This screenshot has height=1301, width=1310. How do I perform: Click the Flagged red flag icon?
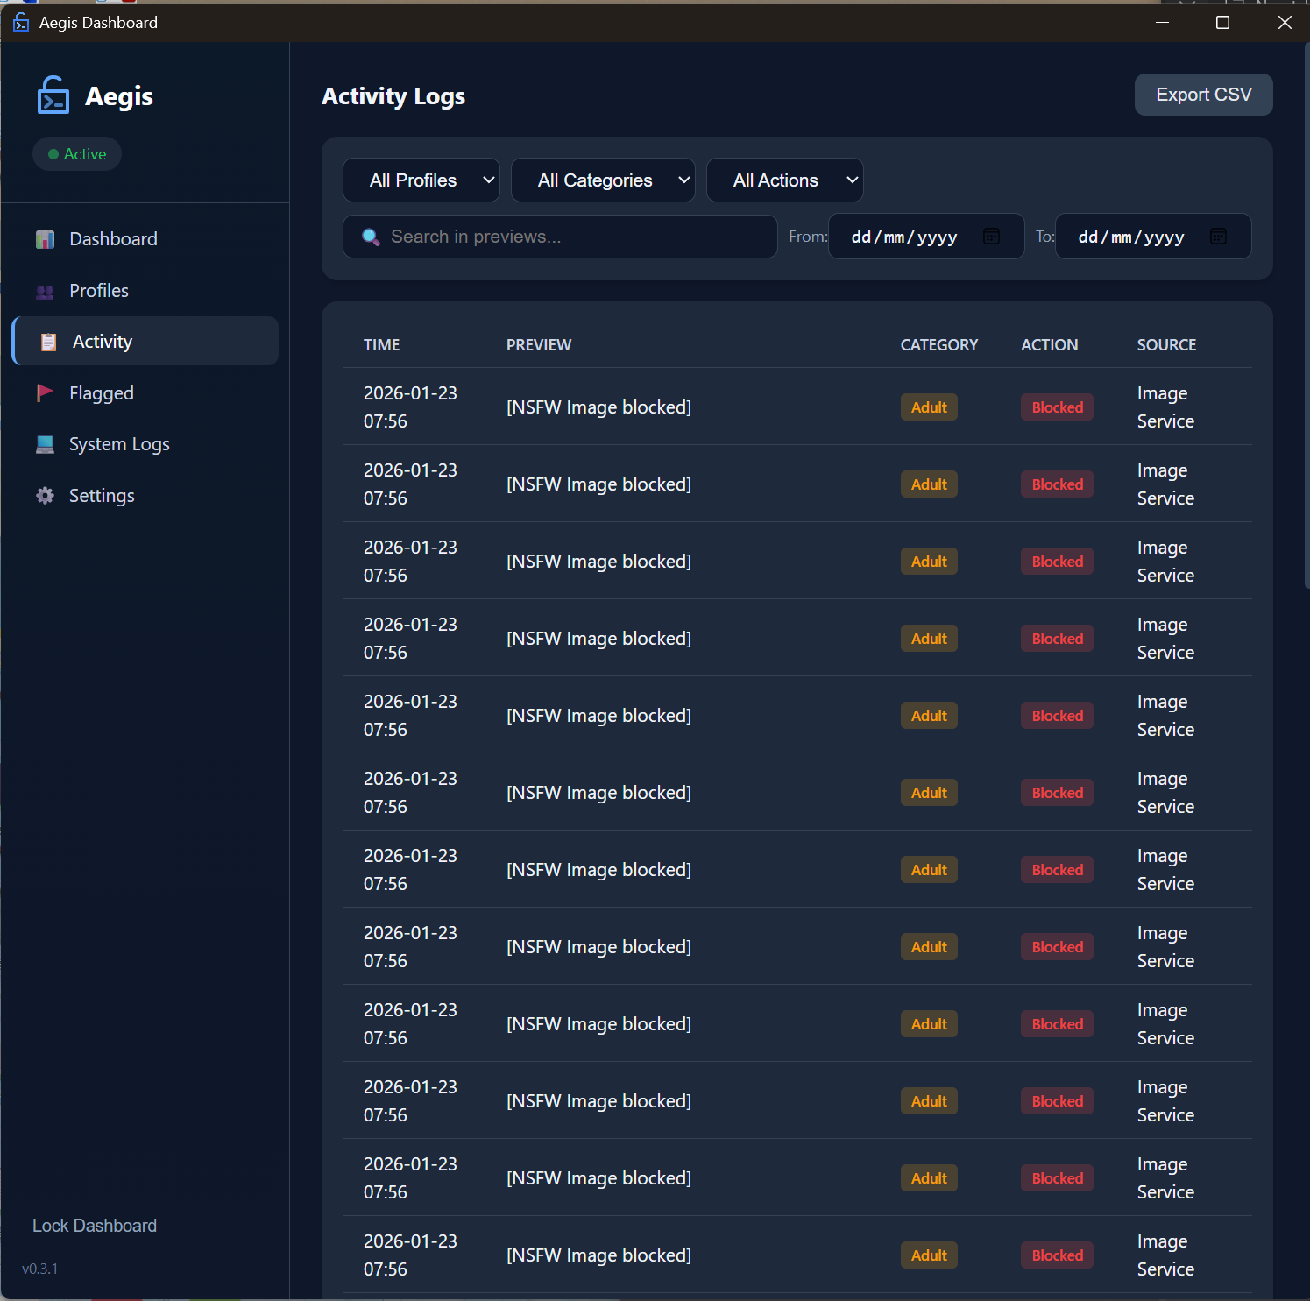point(45,393)
